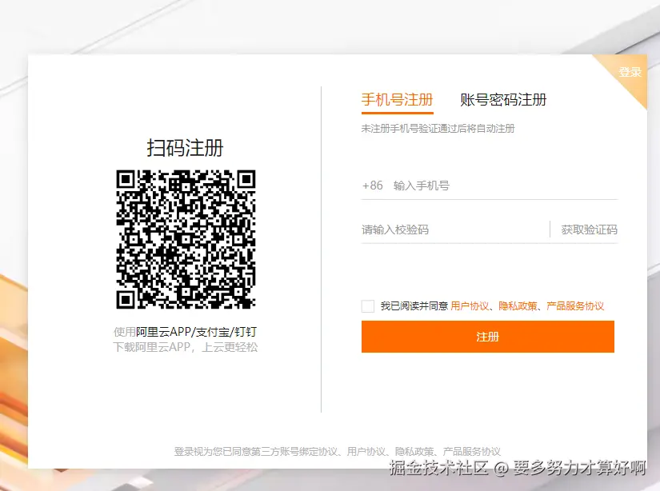Click the gray footer 隐私政策 text
The width and height of the screenshot is (660, 491).
tap(414, 452)
